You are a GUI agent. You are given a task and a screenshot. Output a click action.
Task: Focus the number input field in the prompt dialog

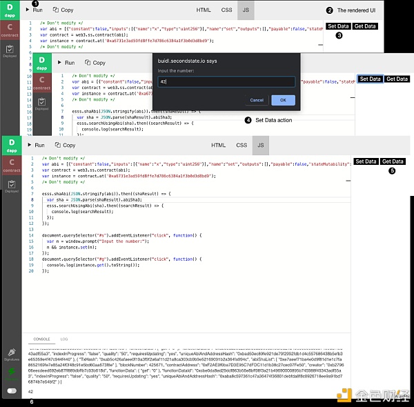coord(226,81)
